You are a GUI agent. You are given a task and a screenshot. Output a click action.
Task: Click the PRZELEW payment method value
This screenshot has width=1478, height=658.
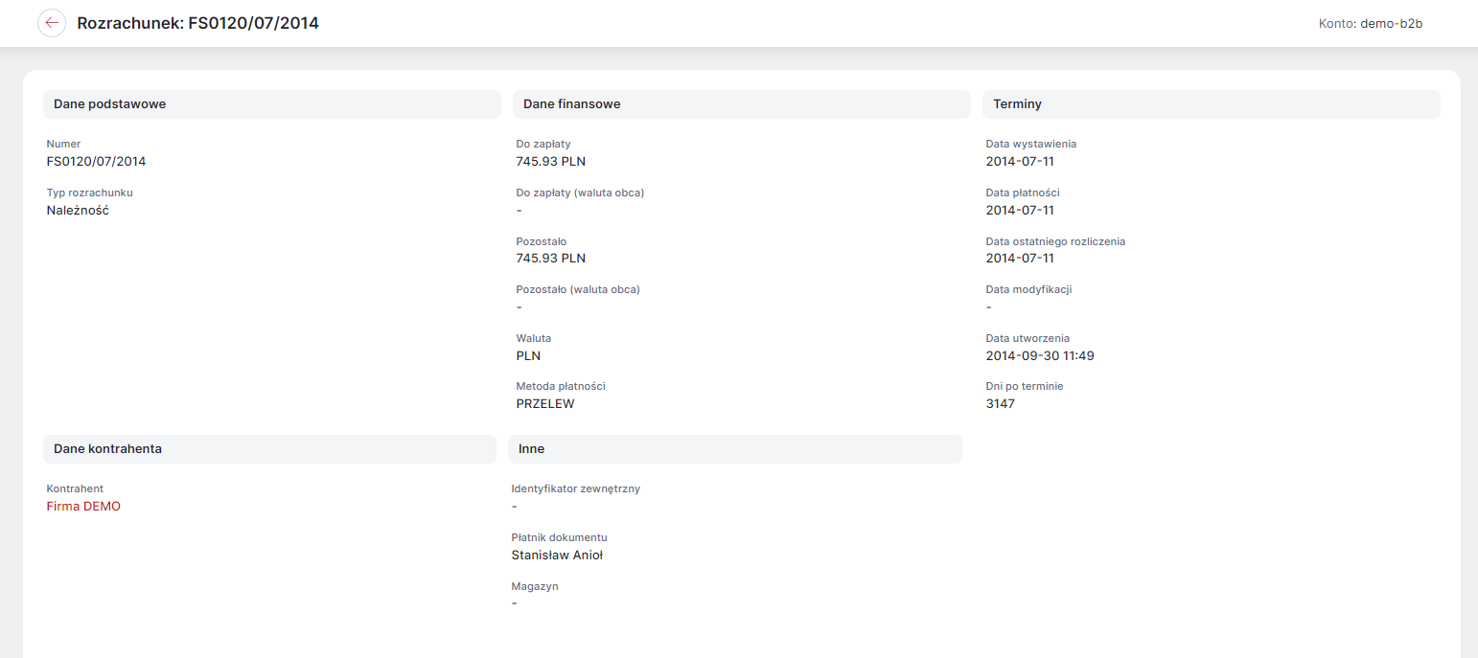click(x=545, y=404)
